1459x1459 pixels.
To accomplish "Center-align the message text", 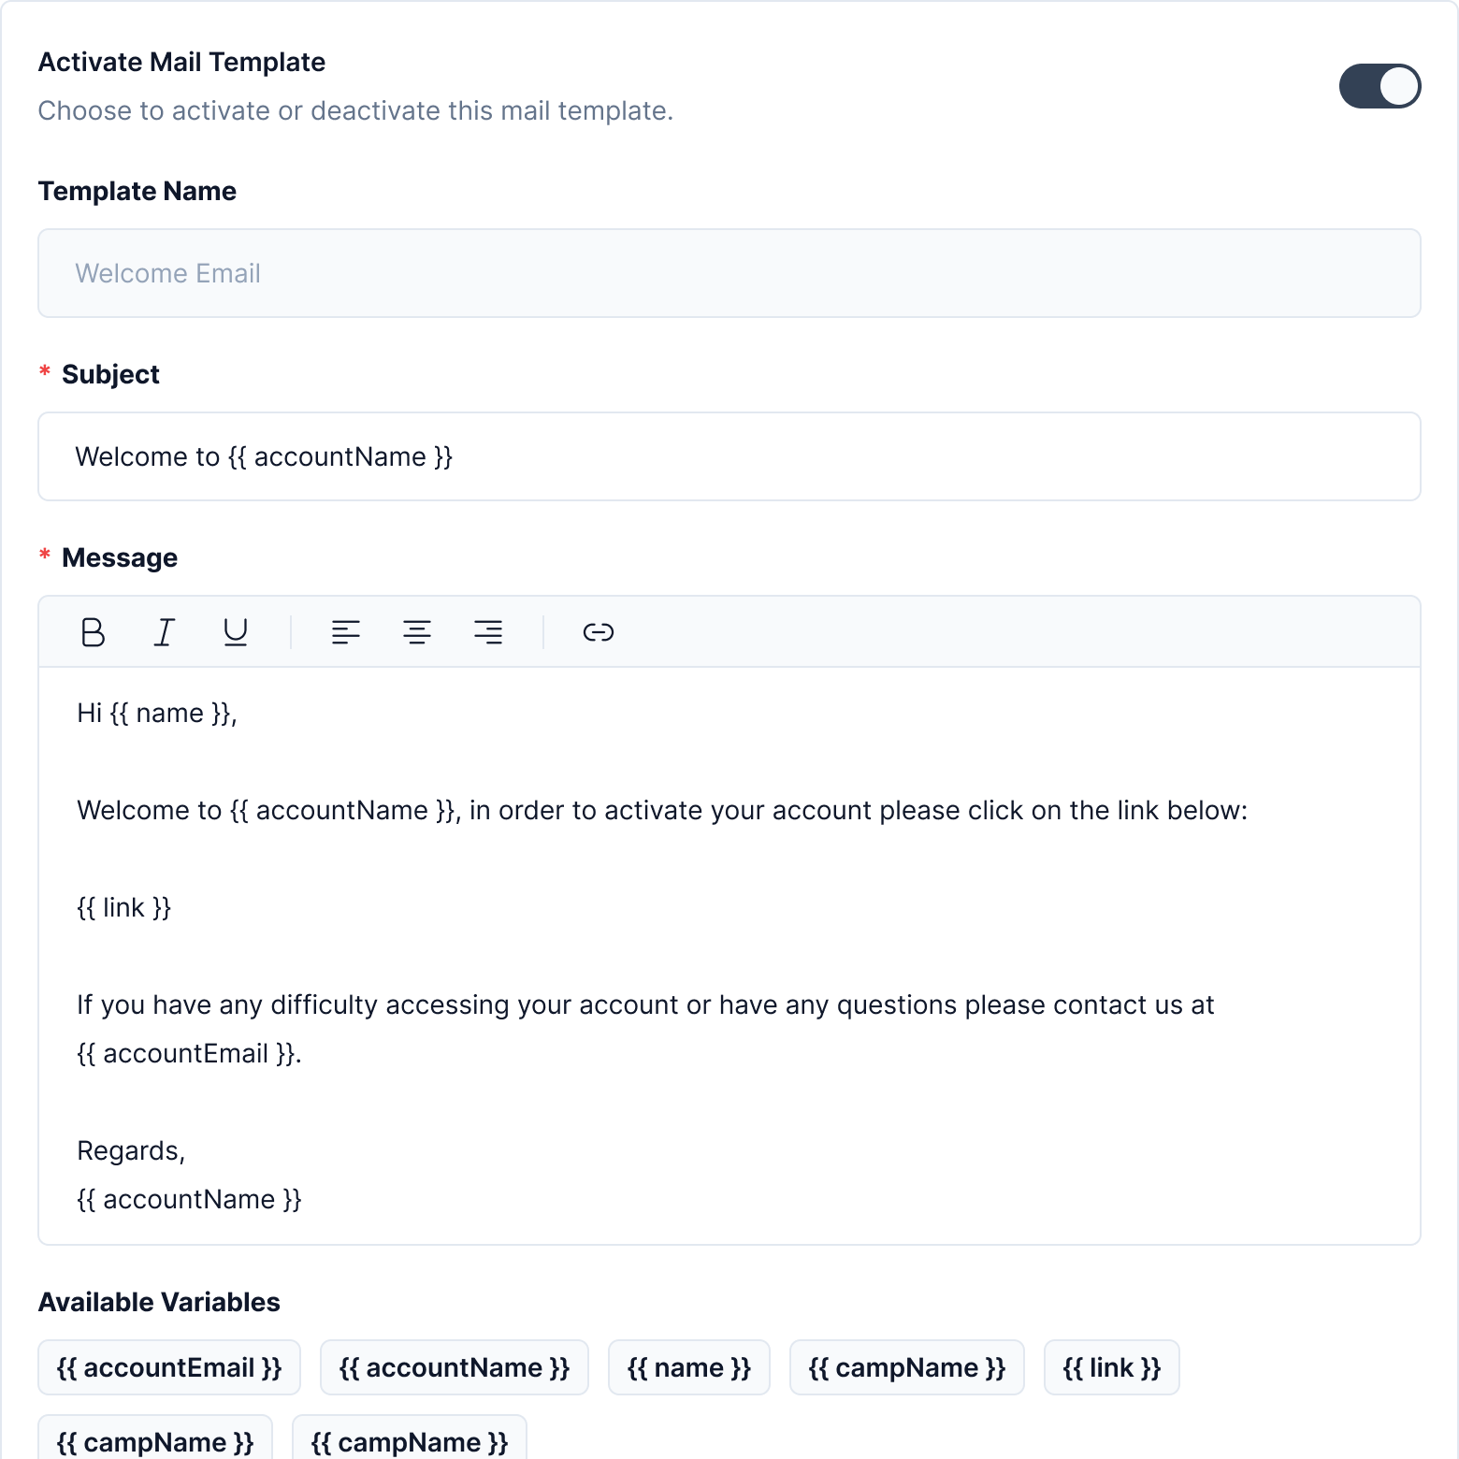I will coord(417,632).
